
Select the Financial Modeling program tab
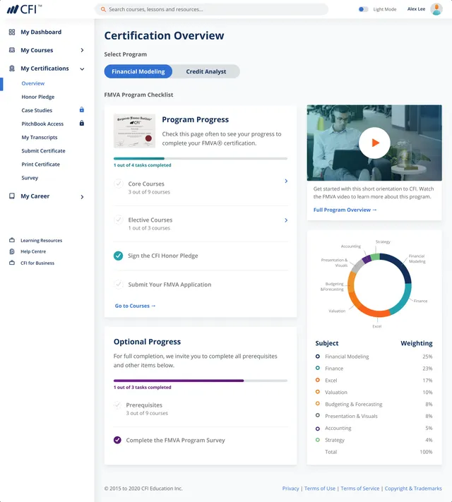coord(138,71)
